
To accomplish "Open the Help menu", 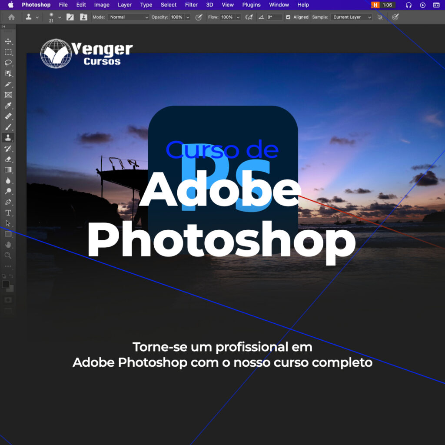I will coord(303,5).
